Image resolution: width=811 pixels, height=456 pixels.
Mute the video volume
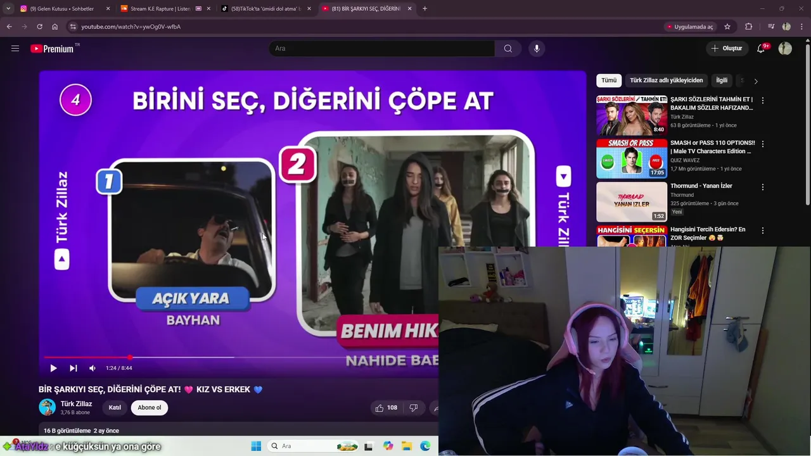click(93, 368)
